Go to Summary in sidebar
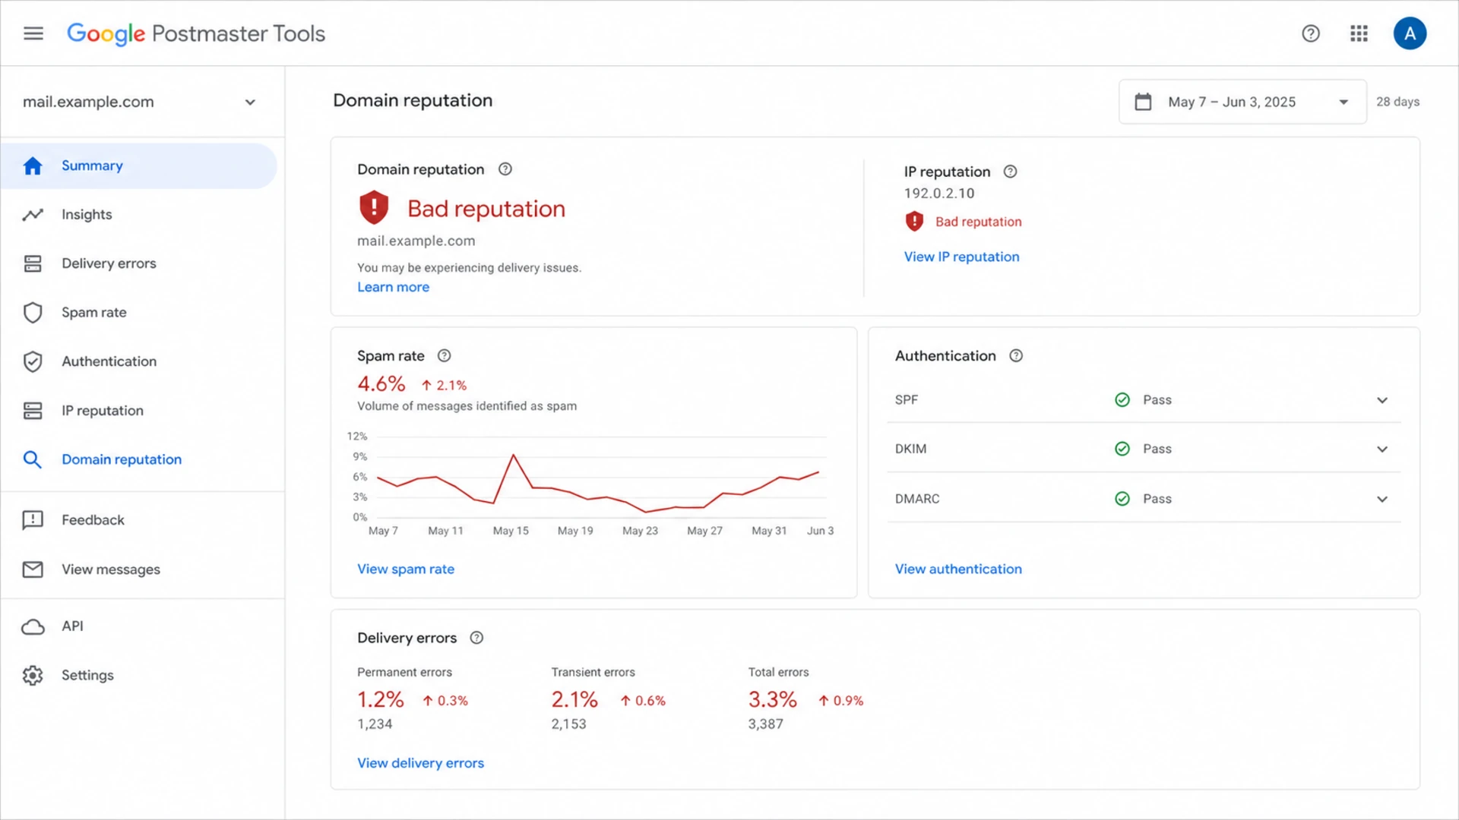 tap(139, 166)
